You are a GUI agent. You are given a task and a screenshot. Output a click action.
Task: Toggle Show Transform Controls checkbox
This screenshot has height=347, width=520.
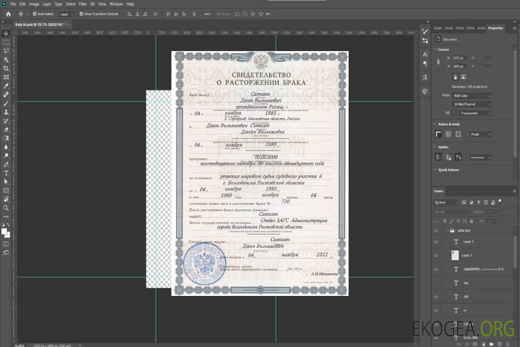click(x=81, y=14)
